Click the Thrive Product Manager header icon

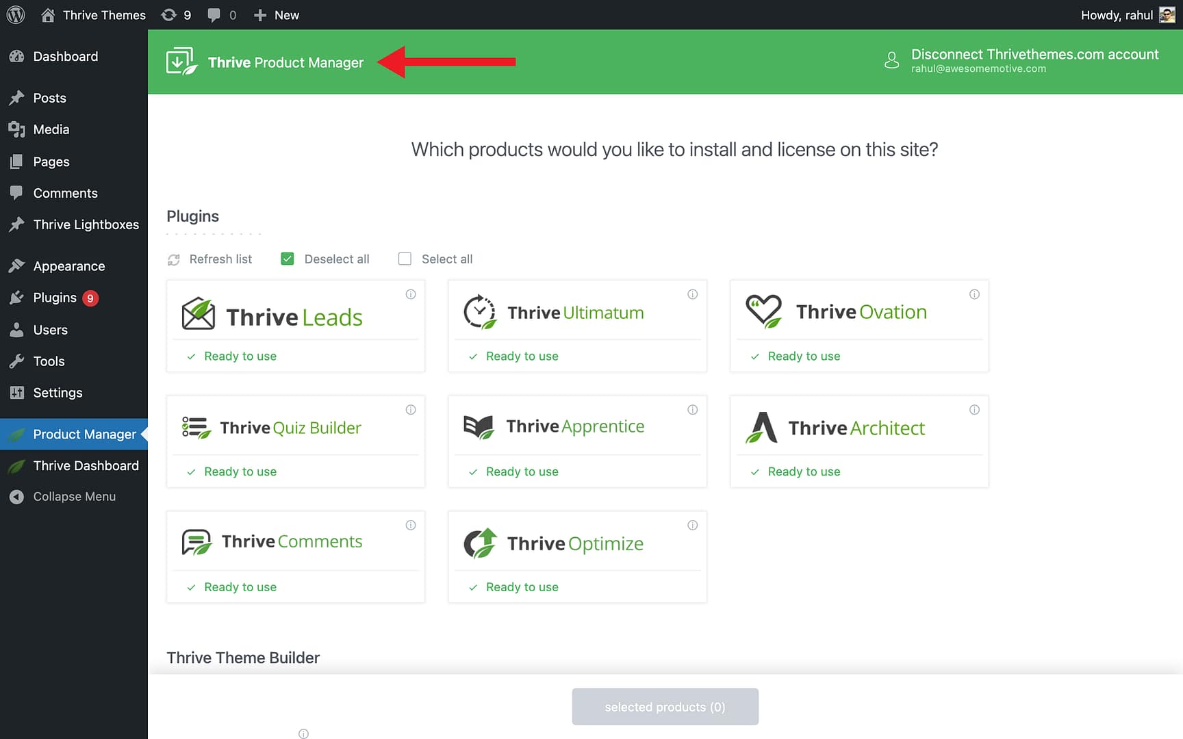point(181,61)
